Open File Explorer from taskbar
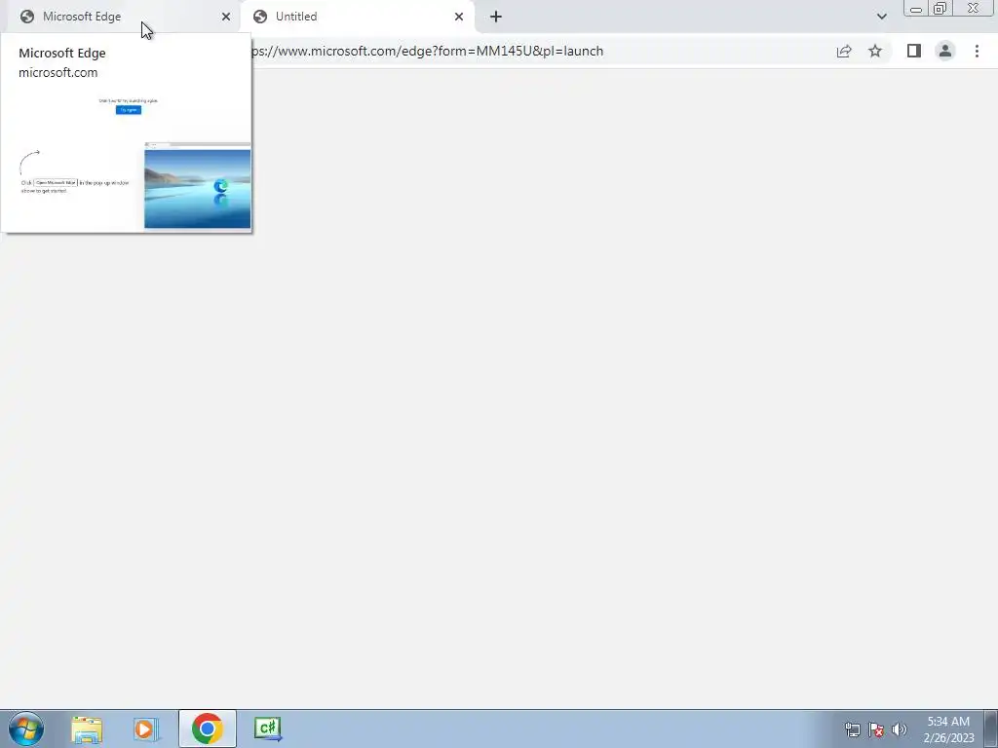The height and width of the screenshot is (748, 998). (x=87, y=729)
